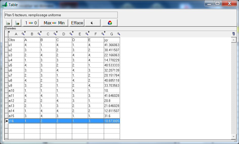The image size is (239, 144).
Task: Click the sort arrows beside column F
Action: [105, 32]
